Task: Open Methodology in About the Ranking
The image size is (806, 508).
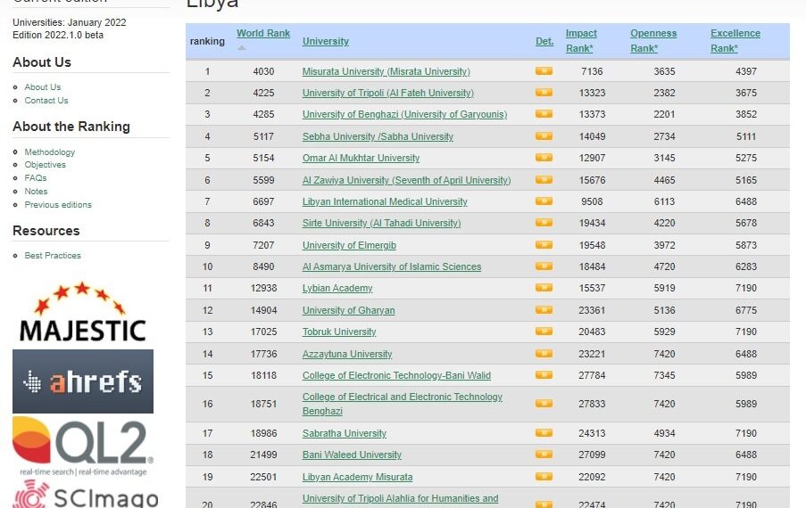Action: click(50, 152)
